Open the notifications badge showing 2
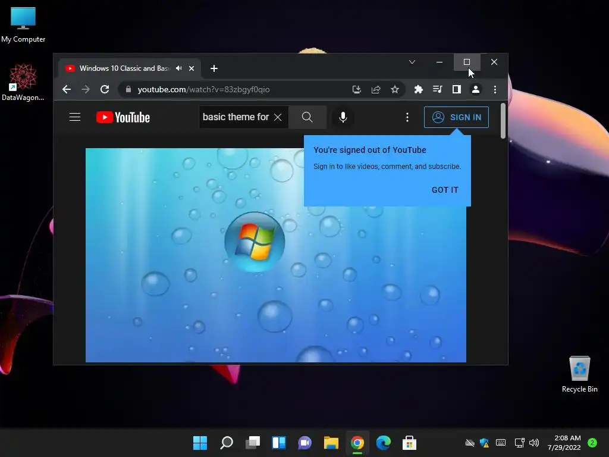 click(592, 443)
